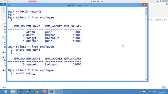Click the 'Screen Record' Explorer window title
The width and height of the screenshot is (168, 94).
point(97,1)
